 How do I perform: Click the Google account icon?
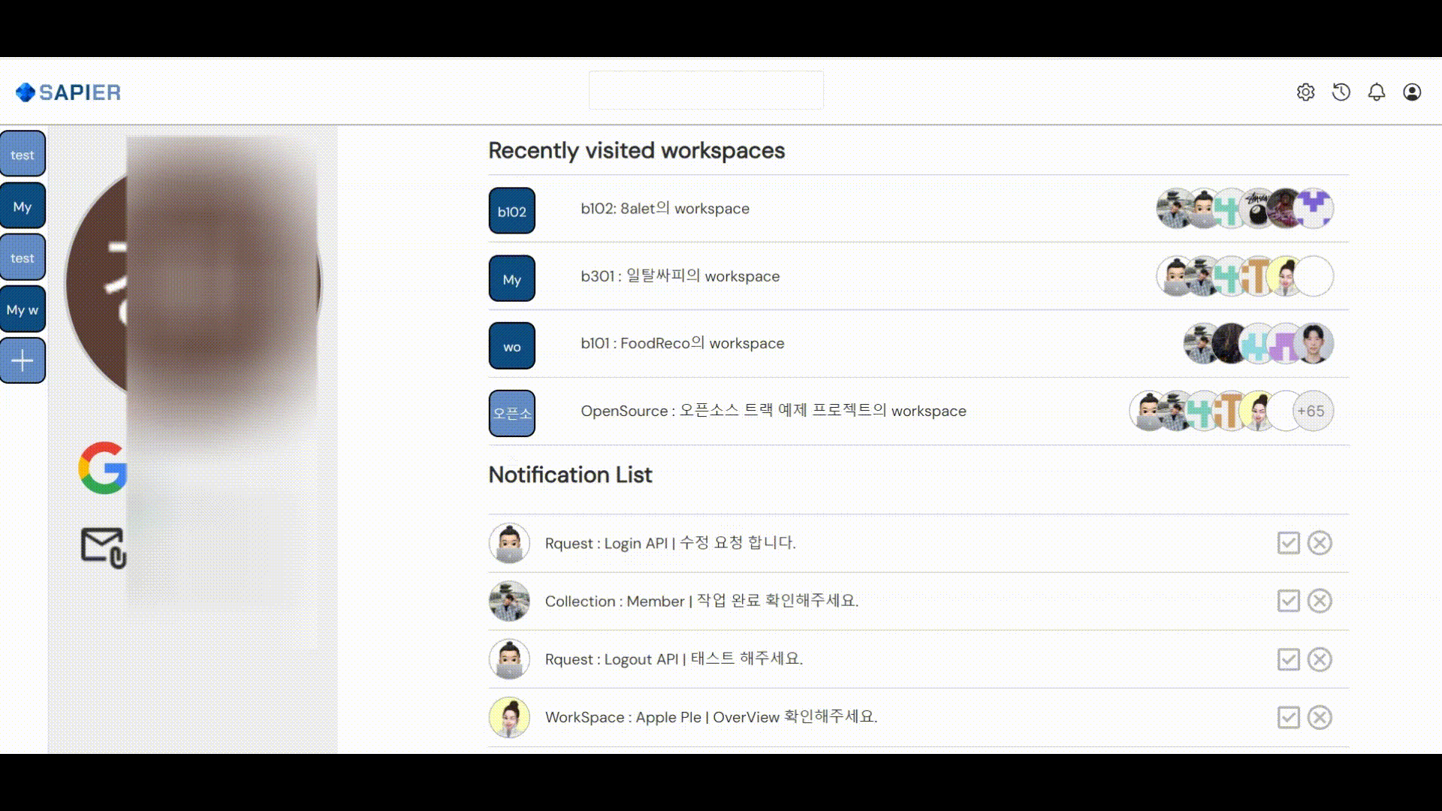[x=103, y=467]
